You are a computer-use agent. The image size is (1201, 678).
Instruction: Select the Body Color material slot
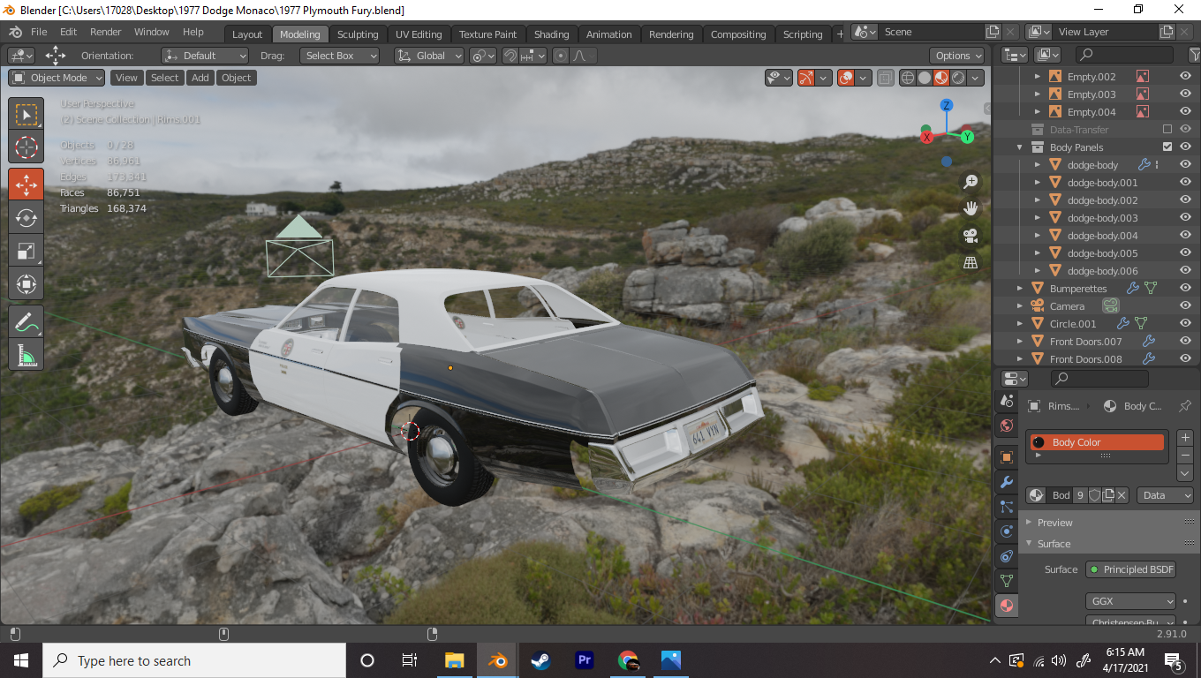1096,442
